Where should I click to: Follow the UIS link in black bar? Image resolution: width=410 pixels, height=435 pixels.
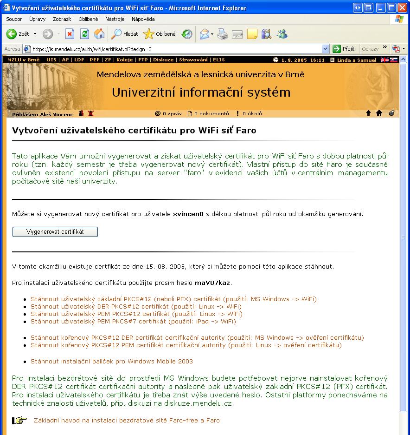coord(51,59)
